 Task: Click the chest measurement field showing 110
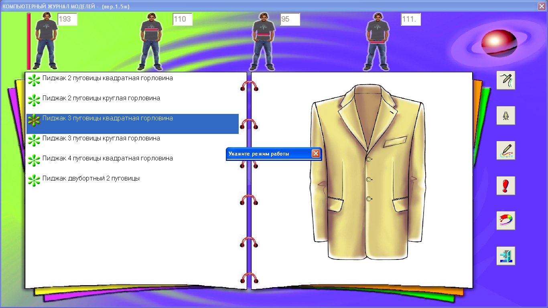(183, 19)
